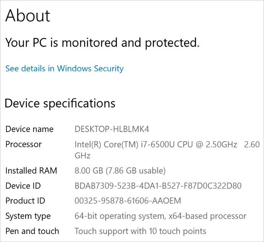This screenshot has width=264, height=242.
Task: Select the PC monitored and protected status text
Action: pyautogui.click(x=102, y=42)
